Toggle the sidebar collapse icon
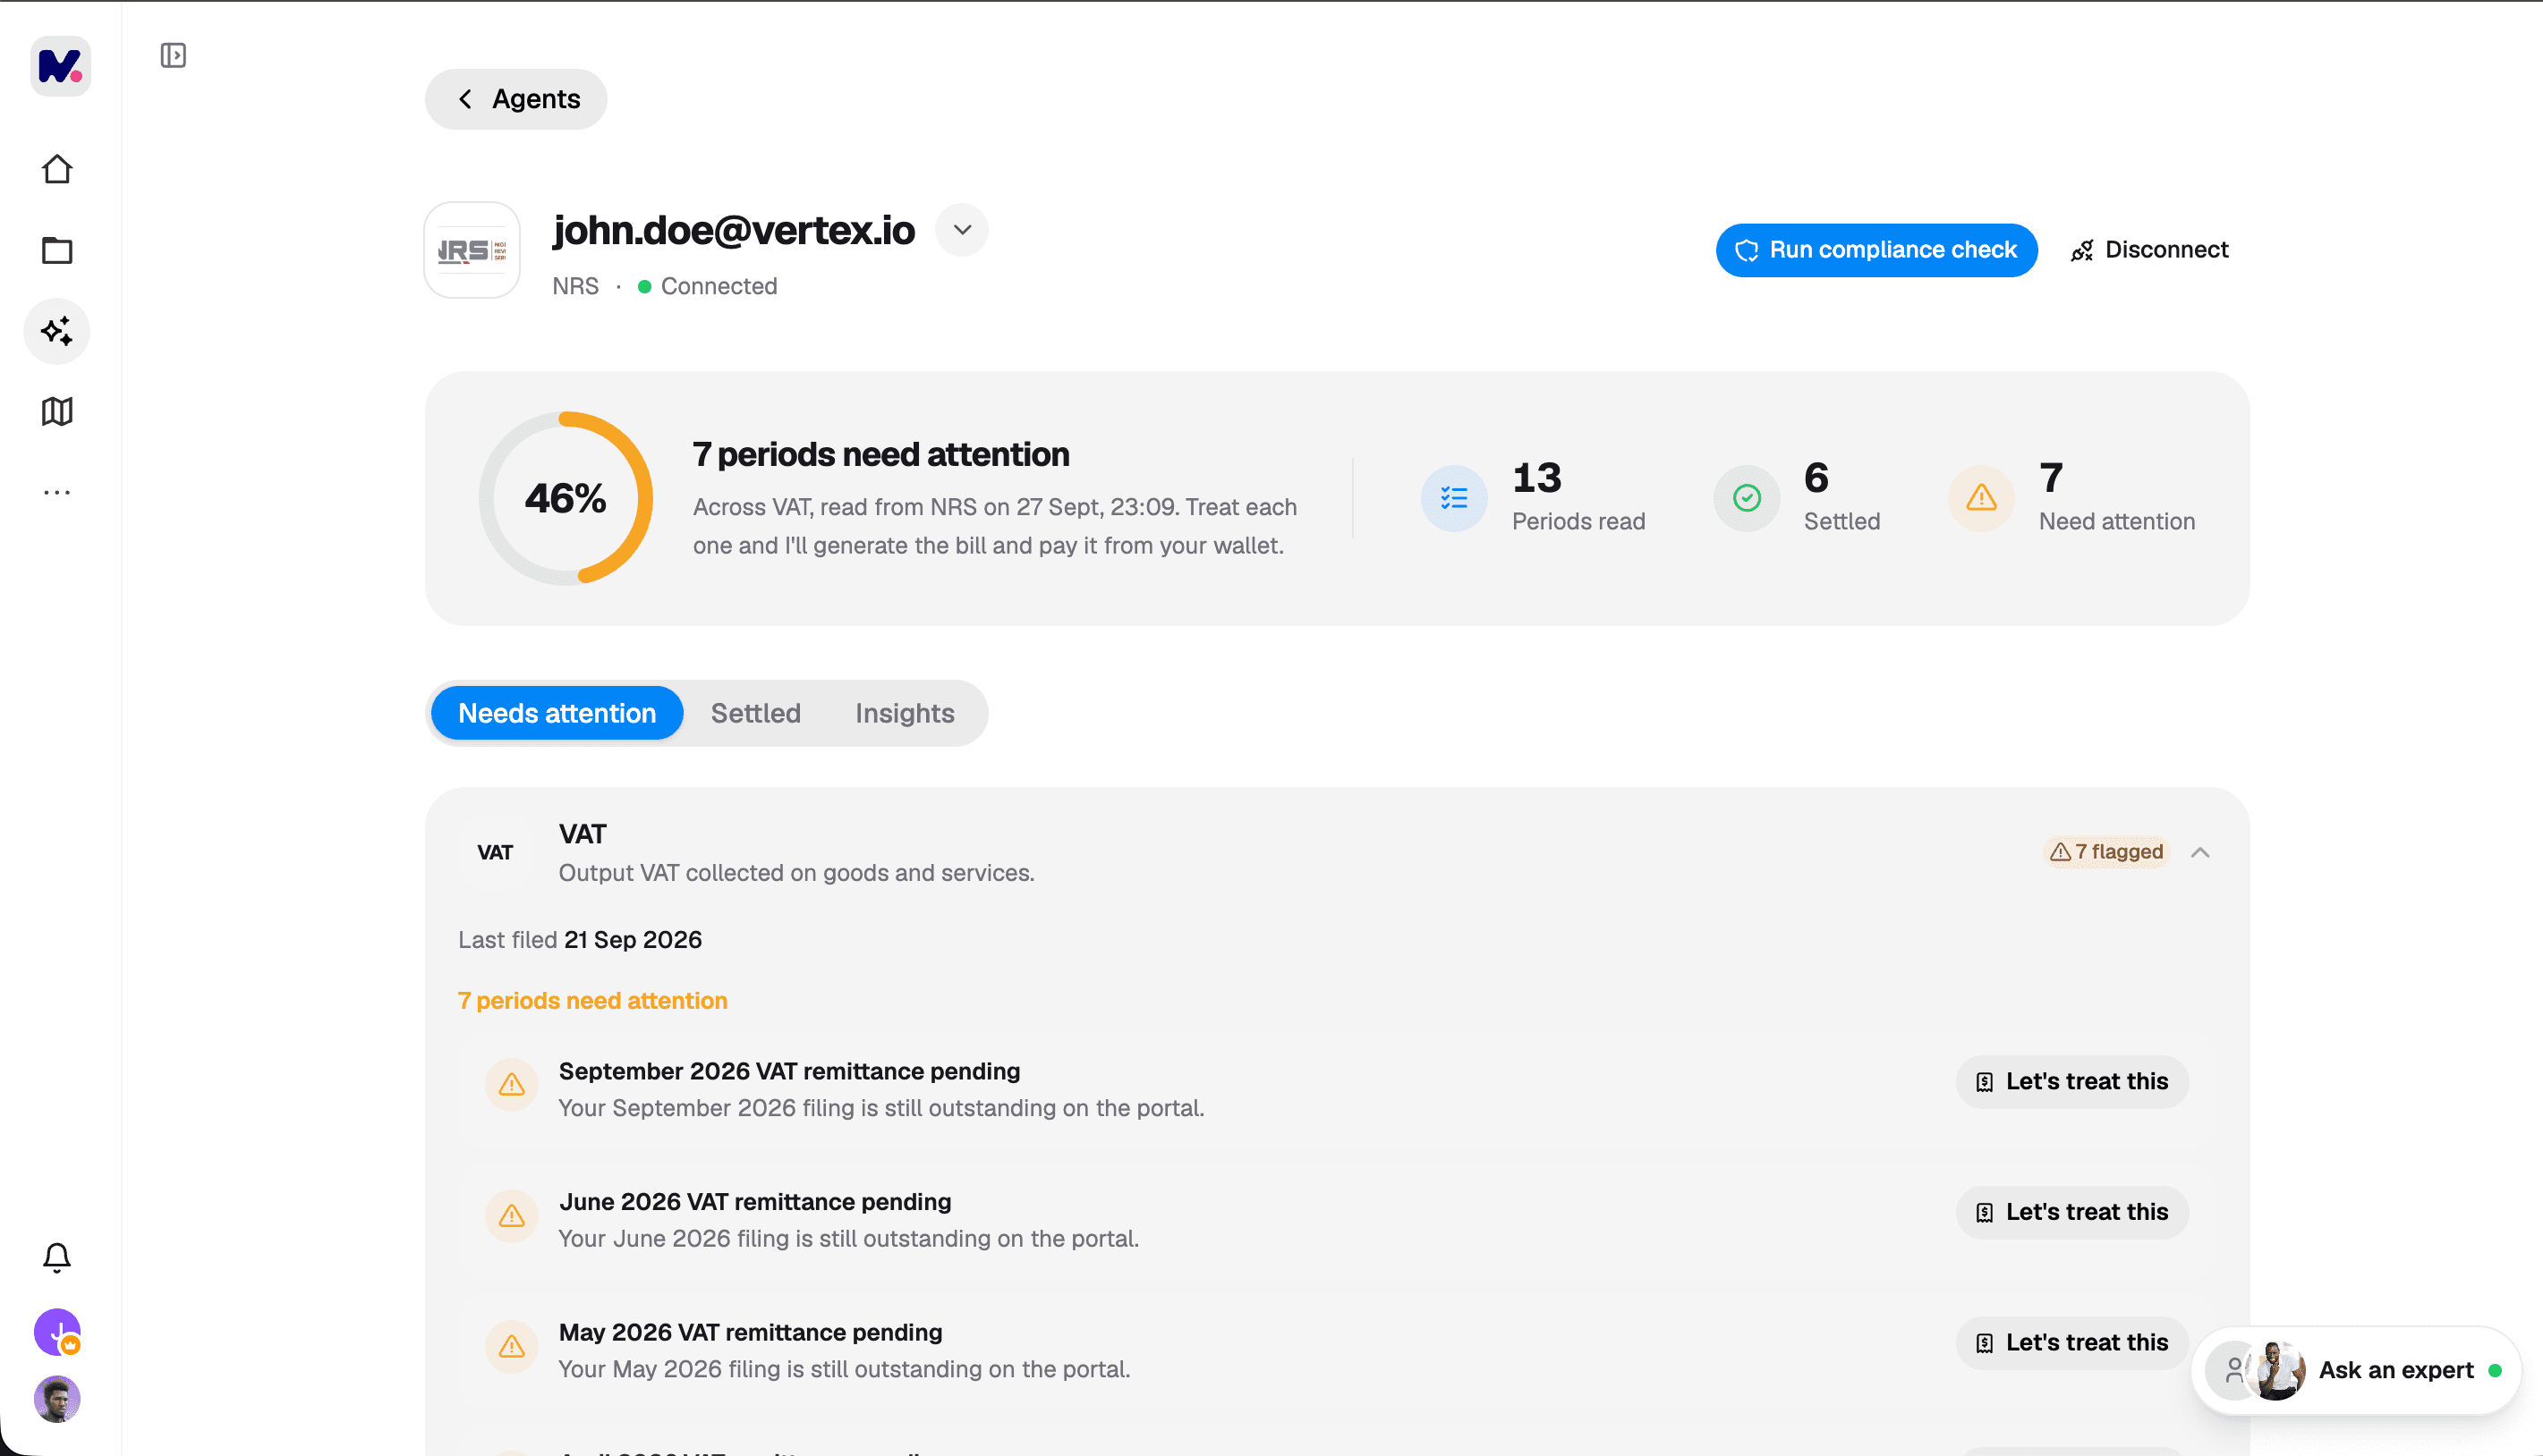Image resolution: width=2543 pixels, height=1456 pixels. (173, 55)
